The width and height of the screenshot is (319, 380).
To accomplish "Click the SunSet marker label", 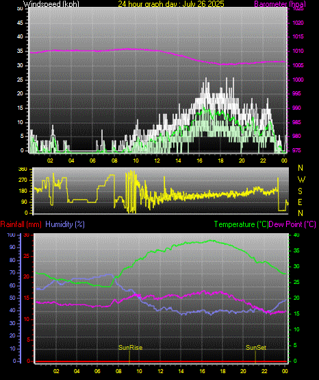I will 256,348.
